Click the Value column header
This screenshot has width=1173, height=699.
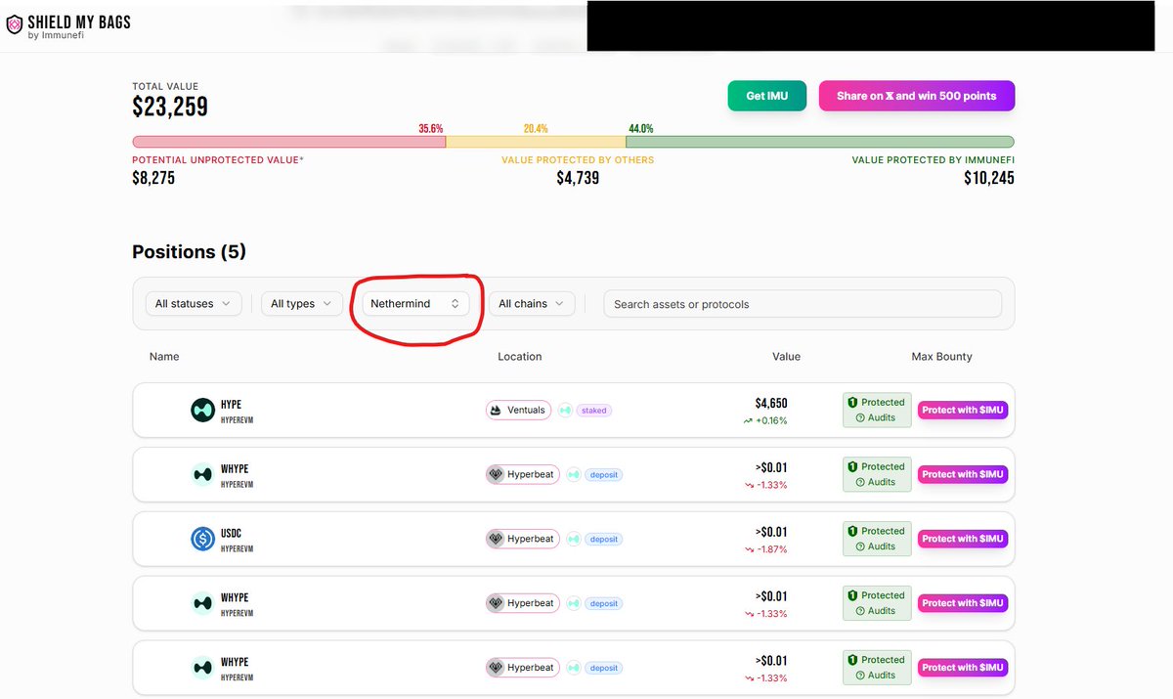coord(786,357)
